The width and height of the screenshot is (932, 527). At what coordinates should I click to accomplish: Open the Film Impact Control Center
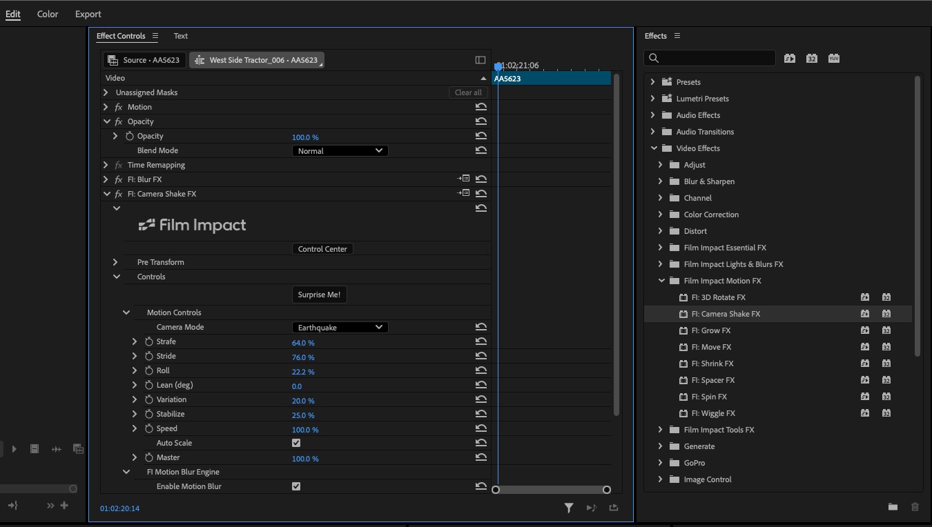click(322, 249)
